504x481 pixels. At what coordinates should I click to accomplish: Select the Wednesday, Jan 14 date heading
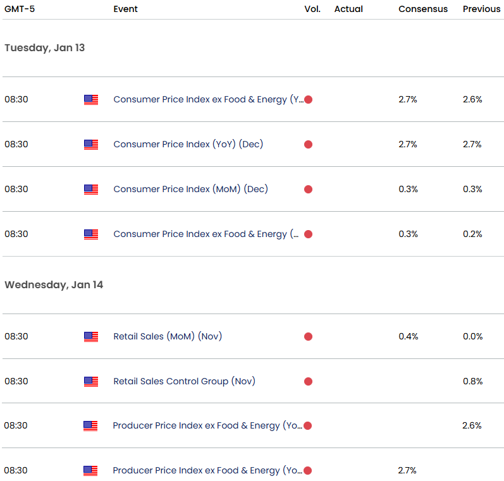[54, 285]
